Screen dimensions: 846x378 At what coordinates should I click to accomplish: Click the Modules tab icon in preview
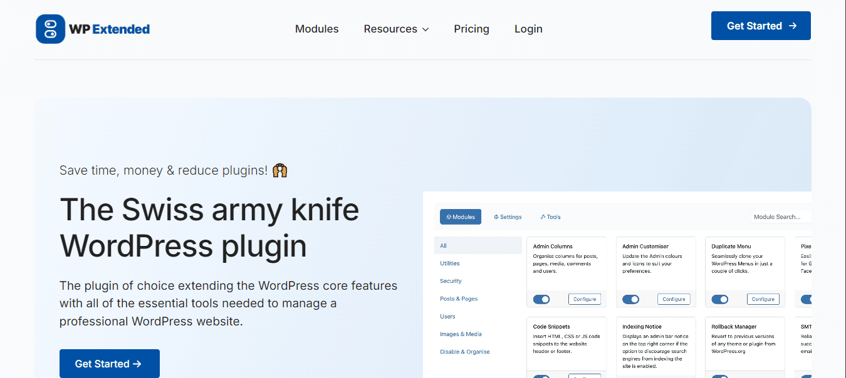(x=449, y=217)
